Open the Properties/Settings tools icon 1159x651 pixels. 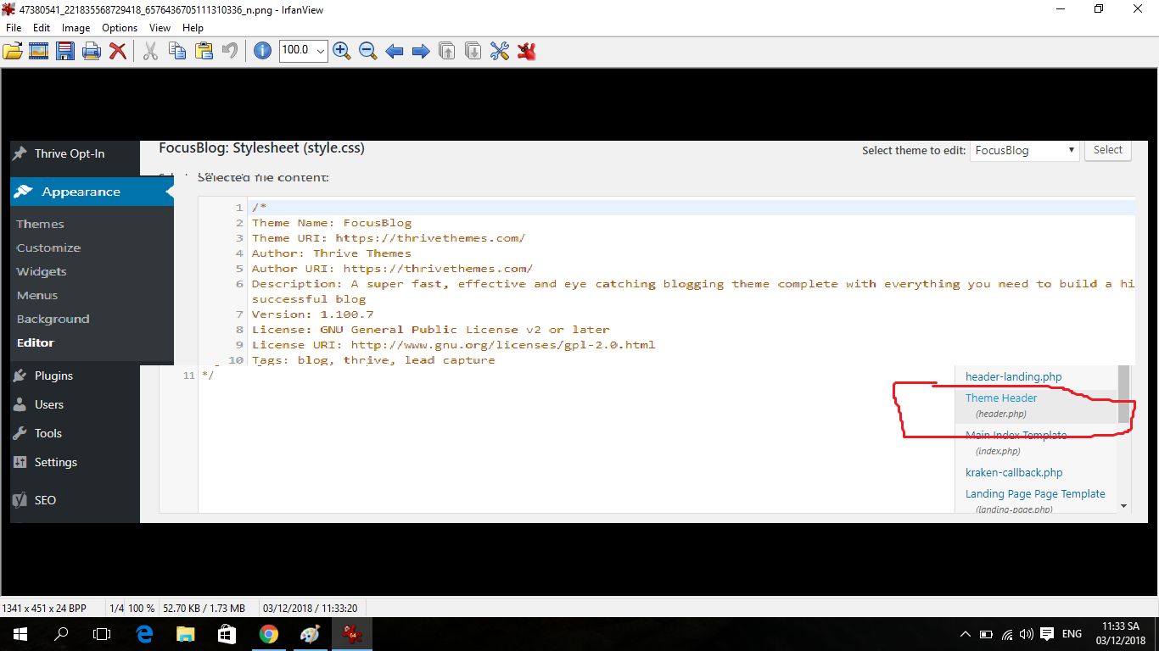pyautogui.click(x=500, y=51)
